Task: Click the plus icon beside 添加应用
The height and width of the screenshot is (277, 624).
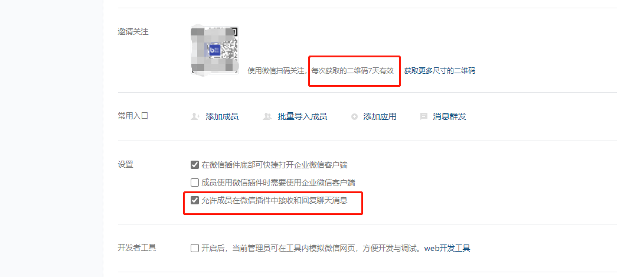Action: (354, 116)
